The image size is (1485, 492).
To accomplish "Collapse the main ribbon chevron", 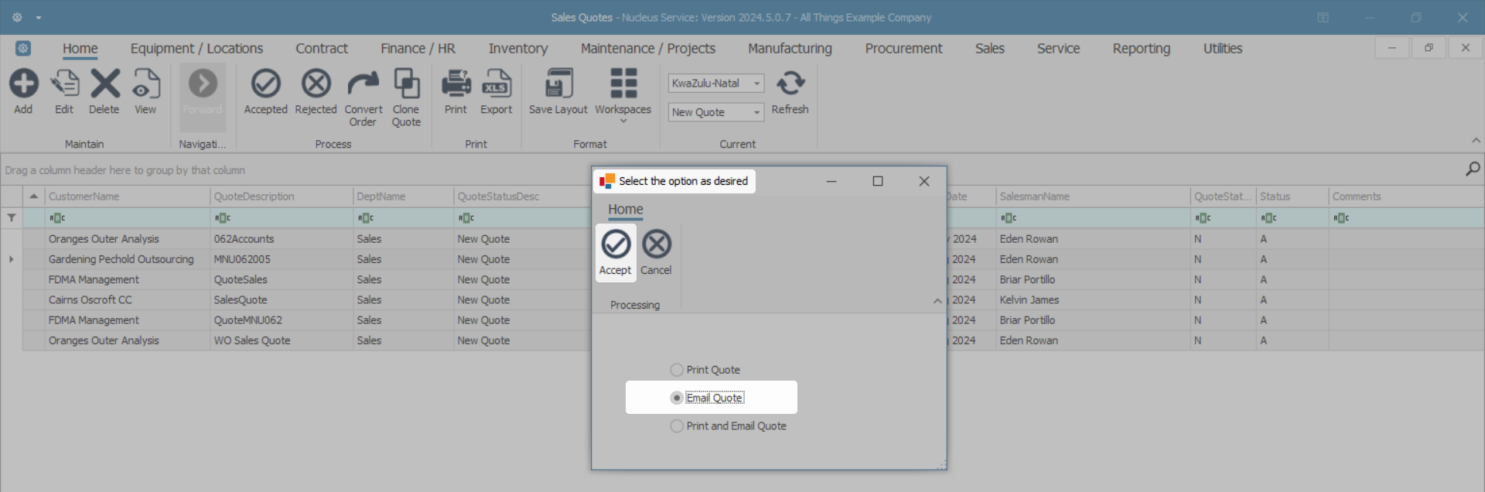I will tap(1476, 140).
